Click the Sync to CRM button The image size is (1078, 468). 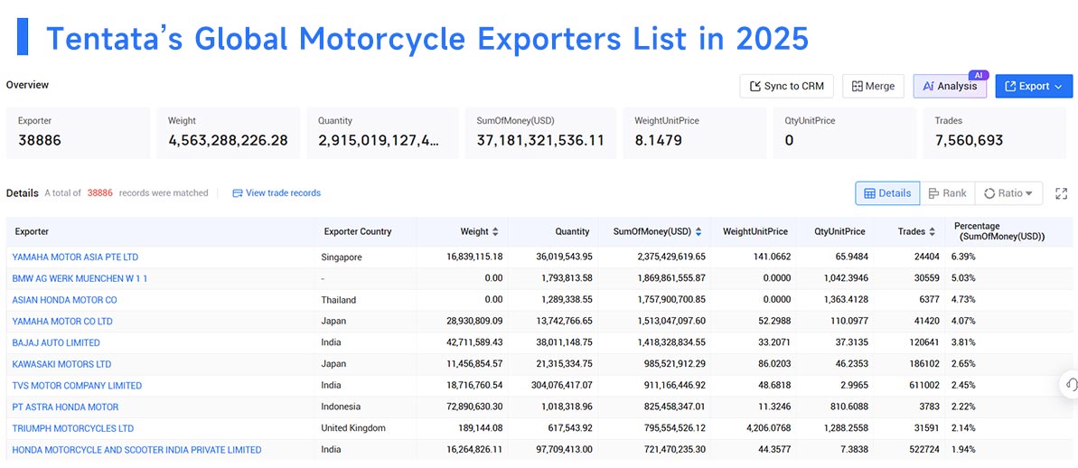pos(786,87)
